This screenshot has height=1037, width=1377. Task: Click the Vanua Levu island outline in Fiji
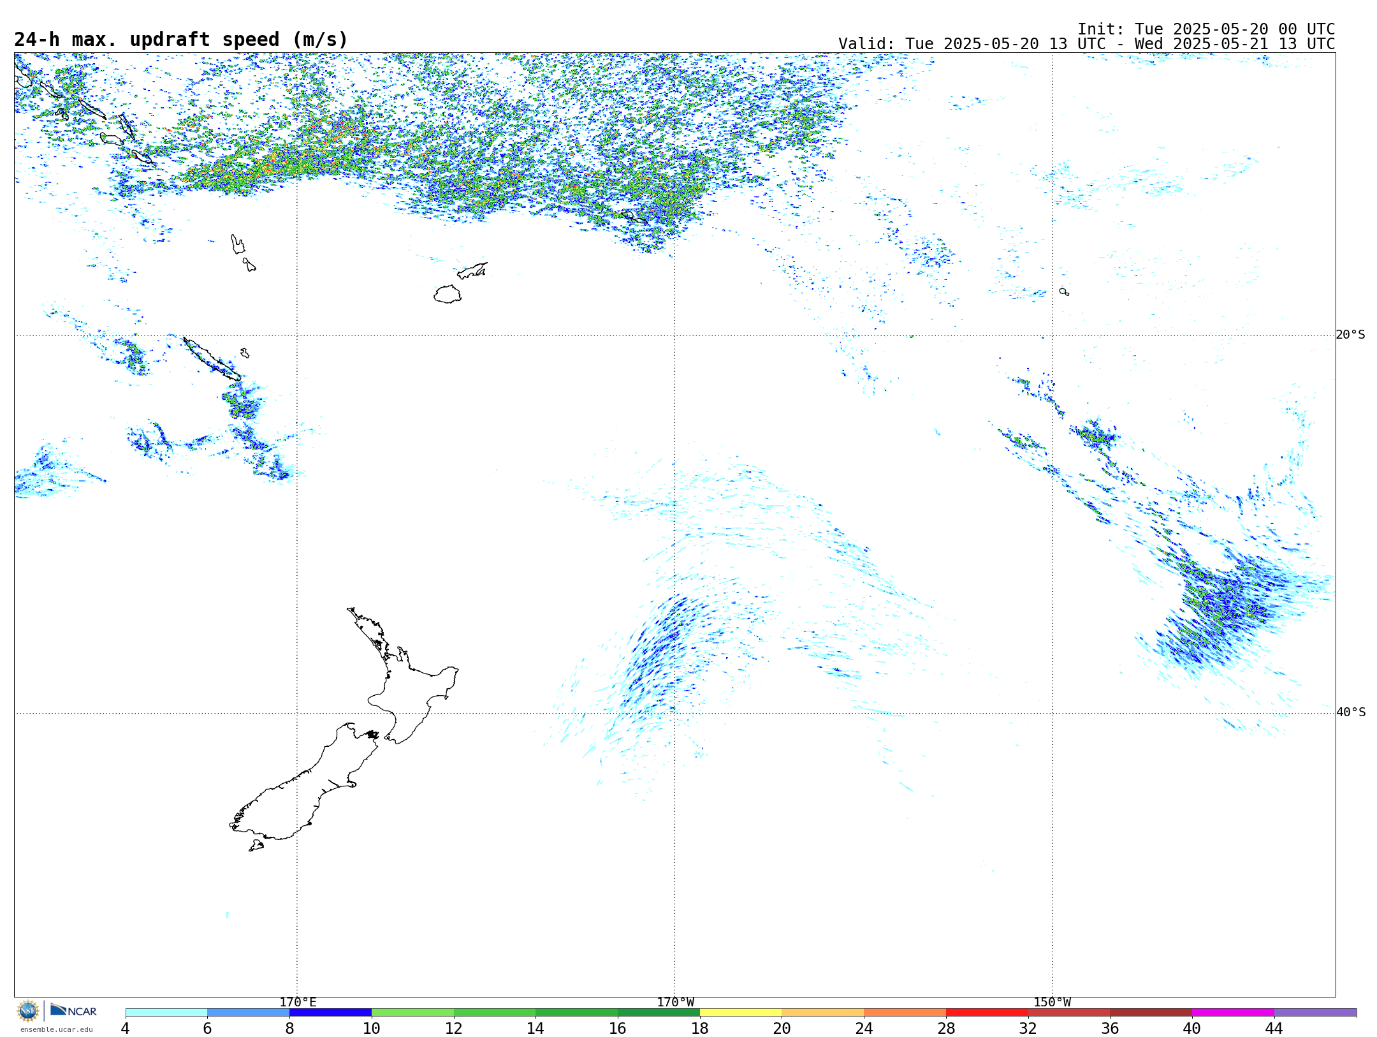(x=472, y=270)
